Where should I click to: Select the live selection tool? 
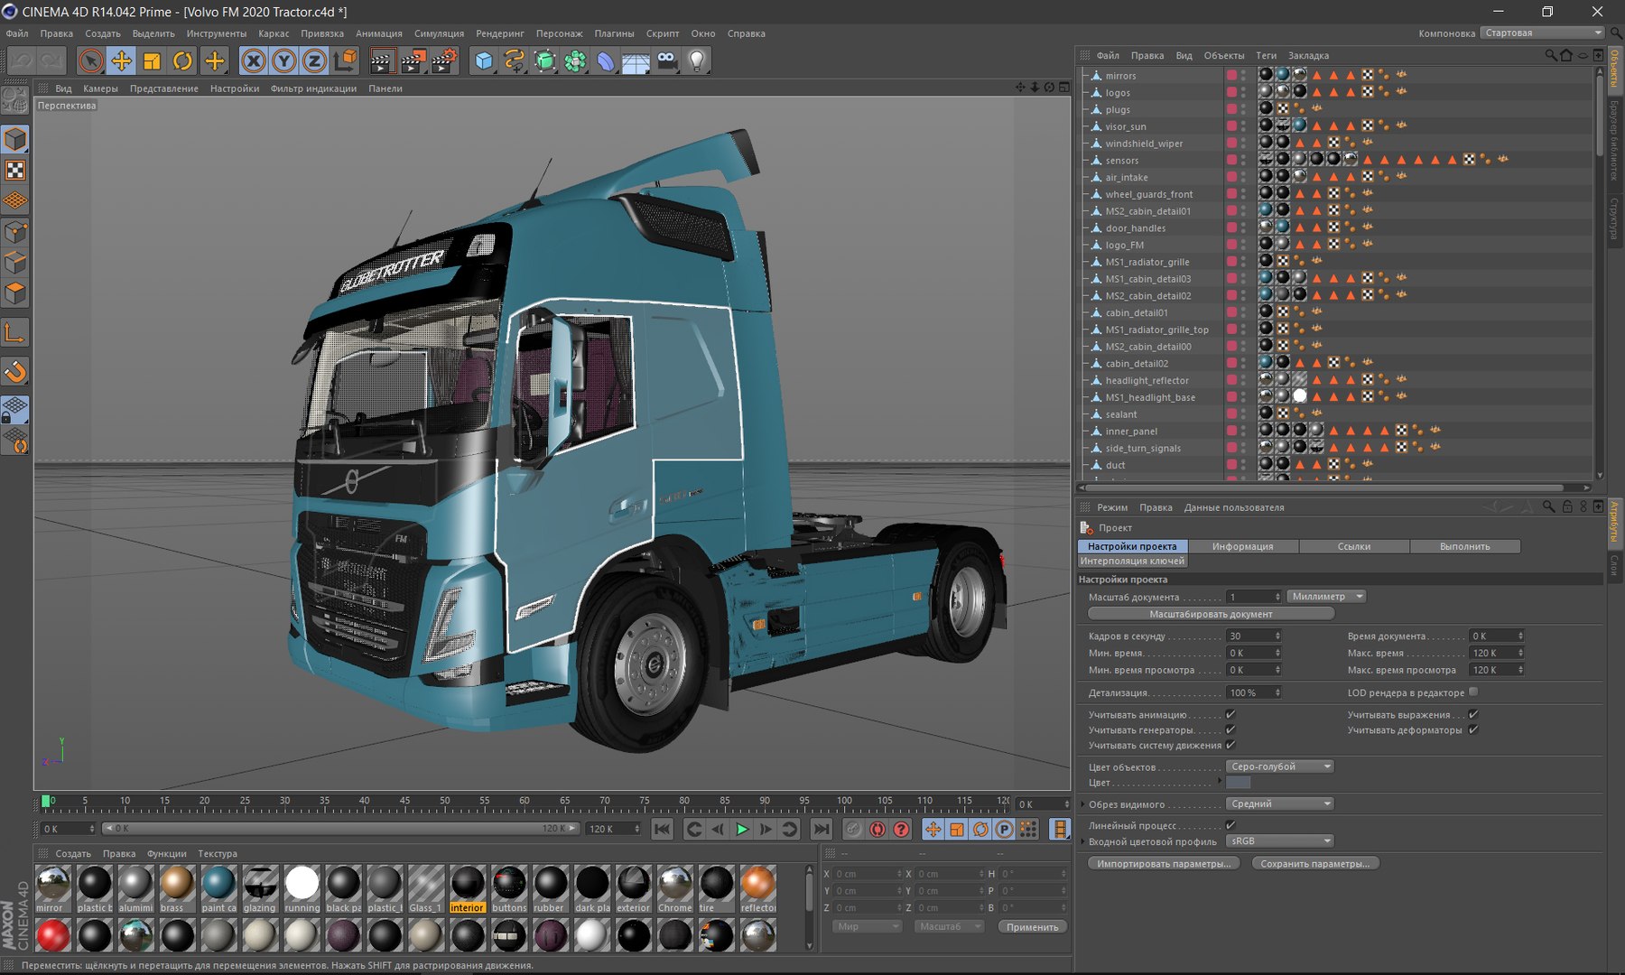90,61
